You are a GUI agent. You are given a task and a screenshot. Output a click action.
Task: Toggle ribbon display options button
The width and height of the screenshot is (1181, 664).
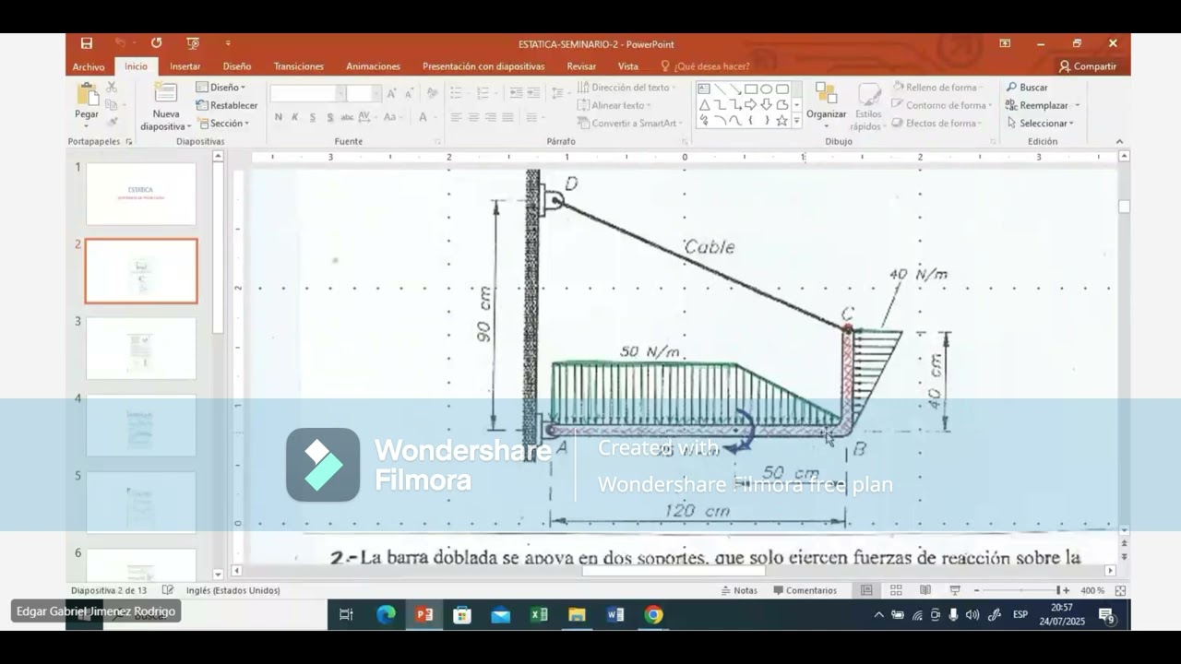[1005, 43]
